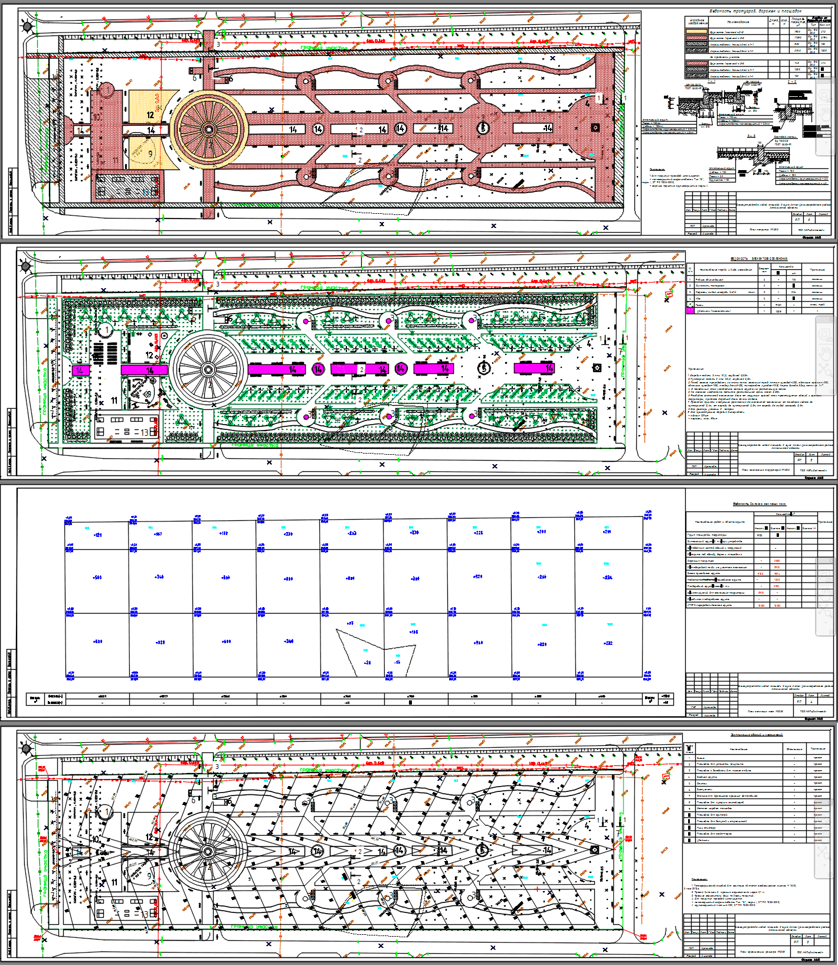
Task: Select the north arrow symbol on the fourth sheet
Action: (x=27, y=749)
